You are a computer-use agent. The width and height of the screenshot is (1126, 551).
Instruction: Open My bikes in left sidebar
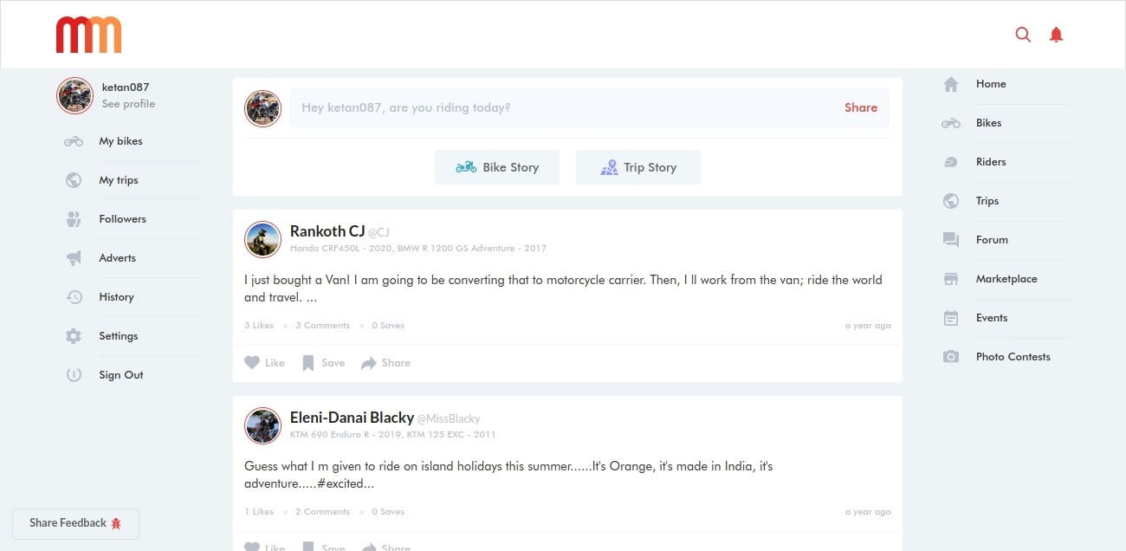[120, 141]
